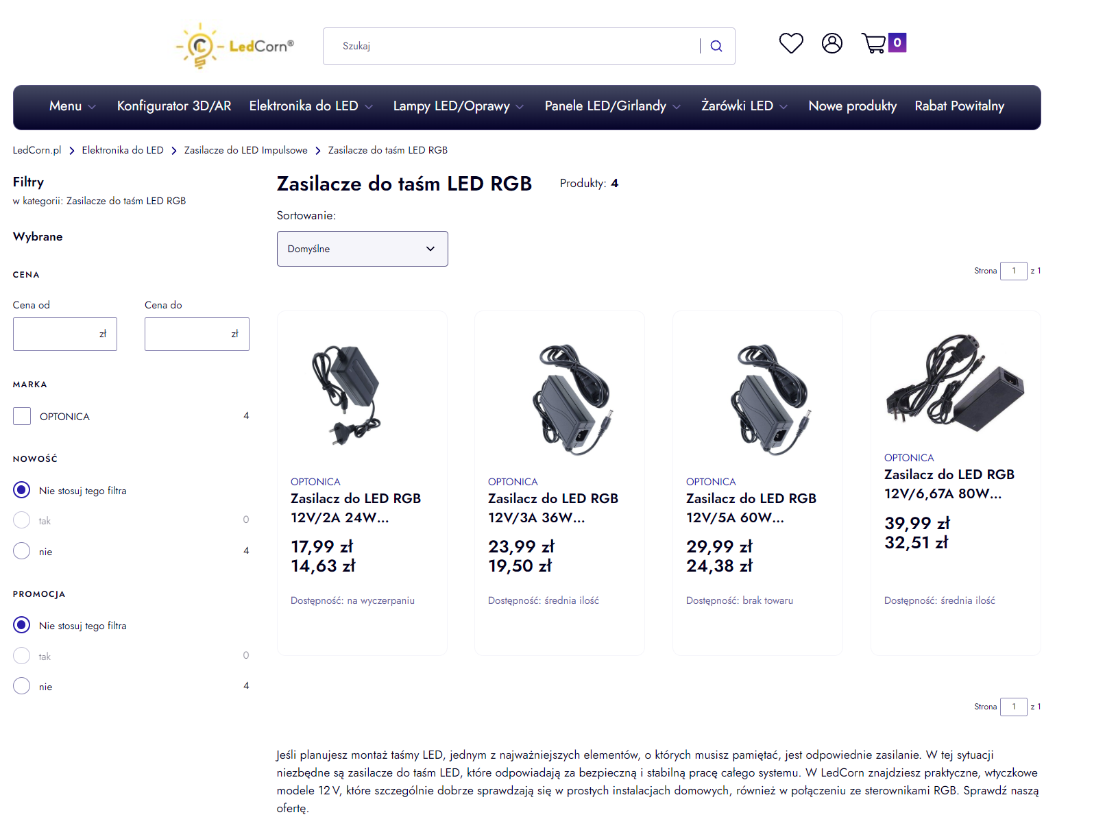Open the user account icon
Screen dimensions: 1105x817
831,42
